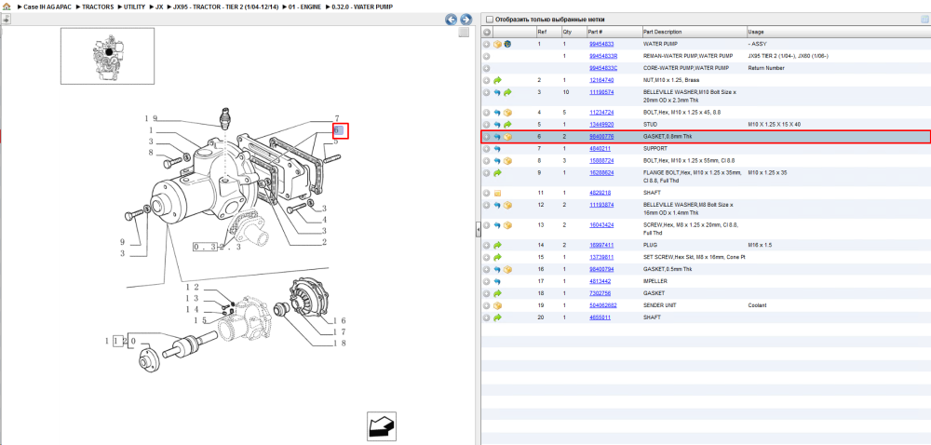Viewport: 931px width, 445px height.
Task: Click the box icon in row Ref 8
Action: [x=507, y=161]
